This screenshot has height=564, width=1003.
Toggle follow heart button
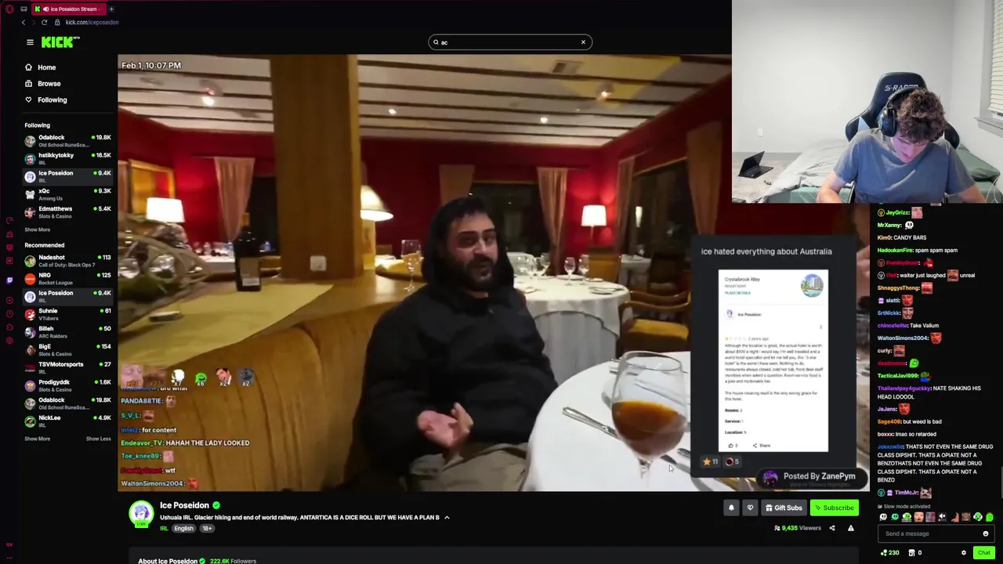click(x=750, y=508)
